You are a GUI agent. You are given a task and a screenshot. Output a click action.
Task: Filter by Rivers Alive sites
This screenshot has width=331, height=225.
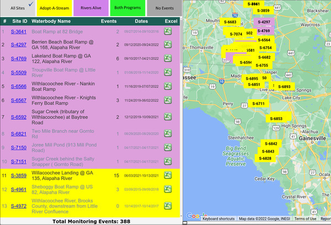pyautogui.click(x=91, y=8)
